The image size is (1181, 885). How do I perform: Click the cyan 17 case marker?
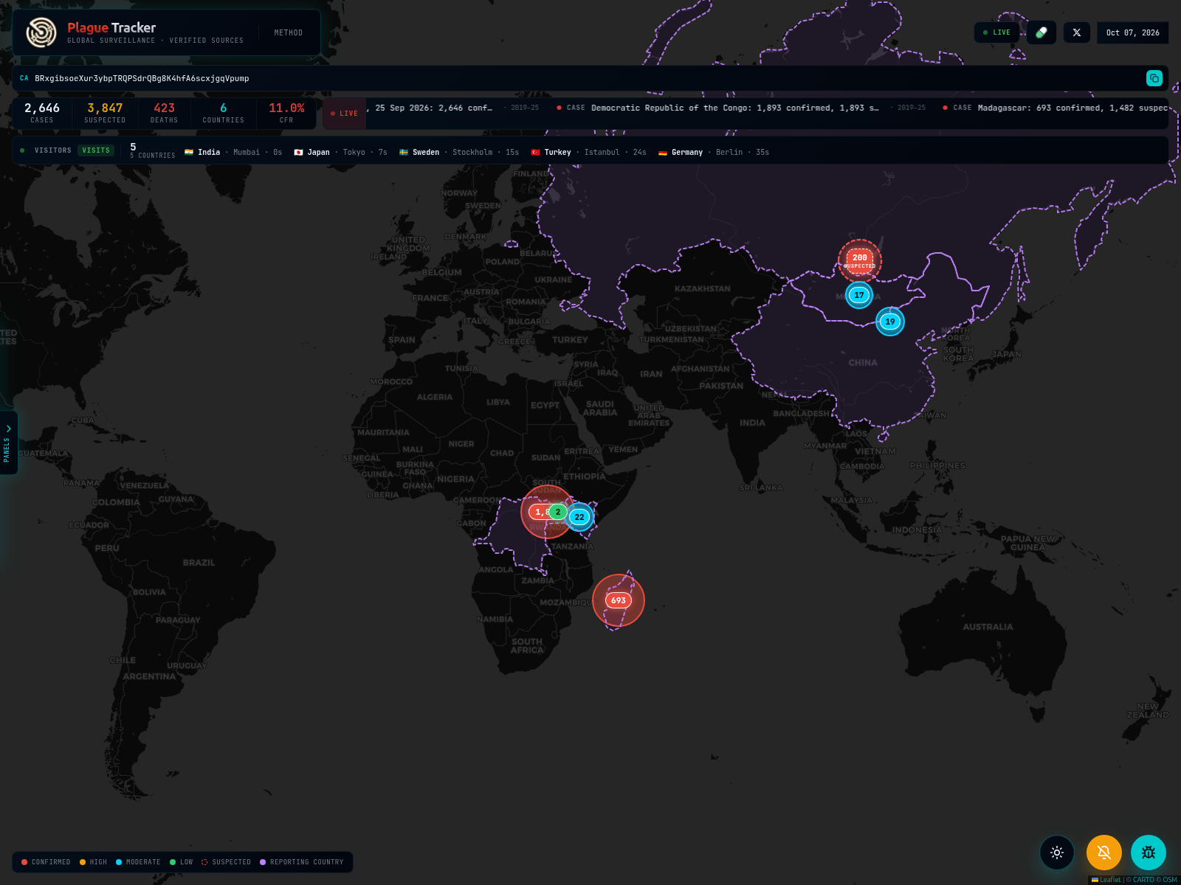click(x=859, y=295)
